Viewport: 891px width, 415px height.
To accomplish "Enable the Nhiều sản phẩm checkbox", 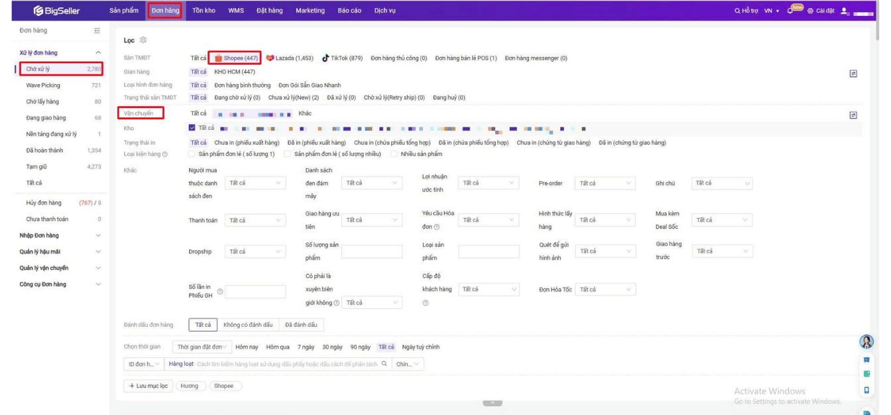I will (x=394, y=154).
